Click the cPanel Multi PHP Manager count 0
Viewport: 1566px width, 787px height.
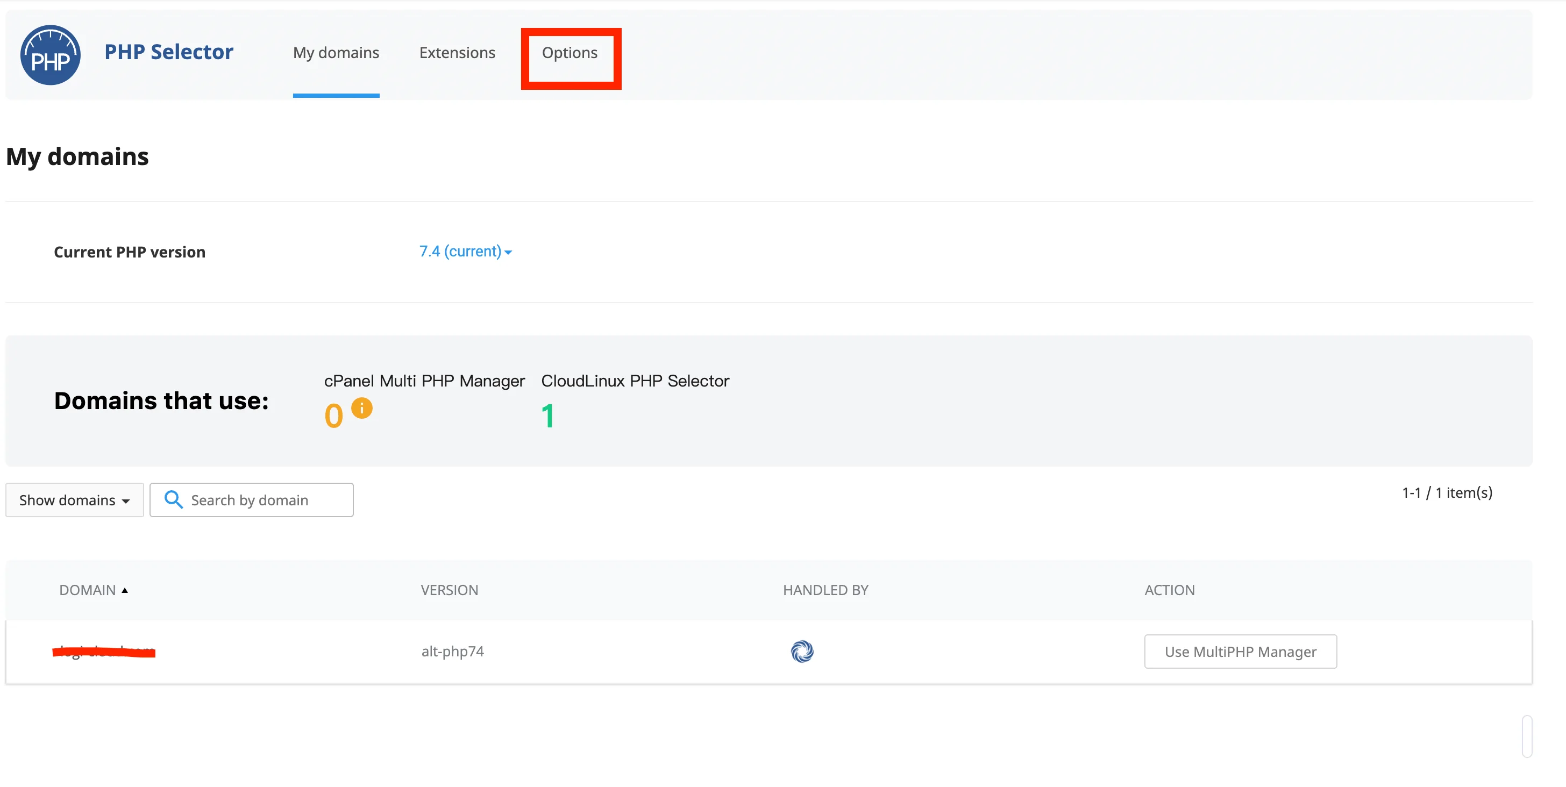[x=334, y=416]
